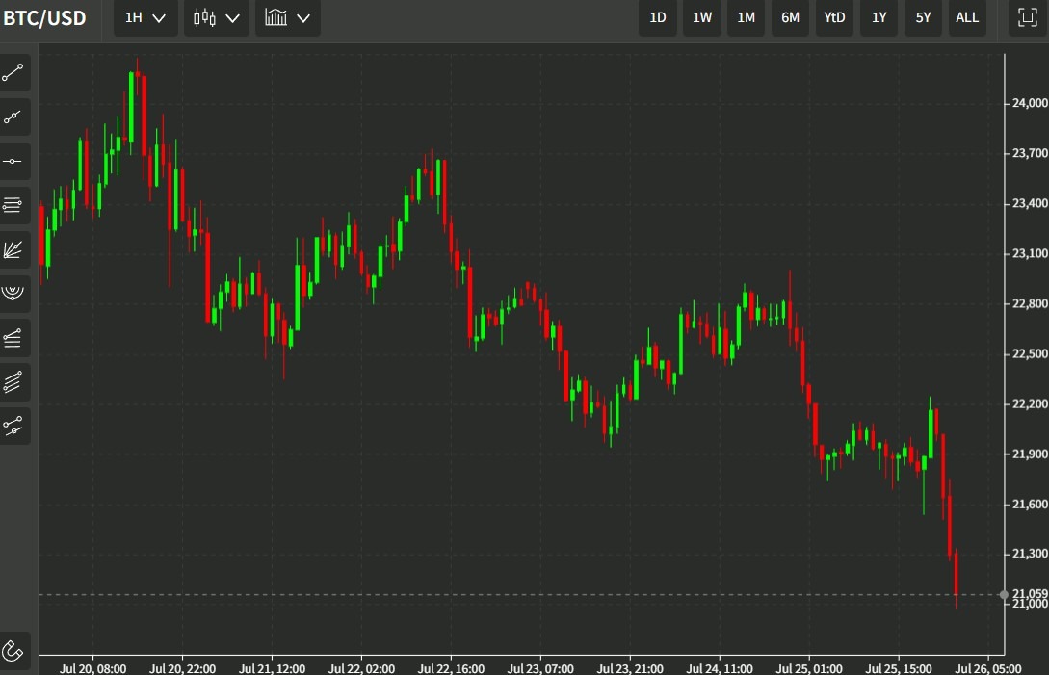Select the regression trend lines tool
The width and height of the screenshot is (1049, 675).
[13, 338]
